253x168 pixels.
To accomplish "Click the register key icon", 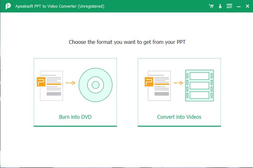I will click(x=220, y=6).
